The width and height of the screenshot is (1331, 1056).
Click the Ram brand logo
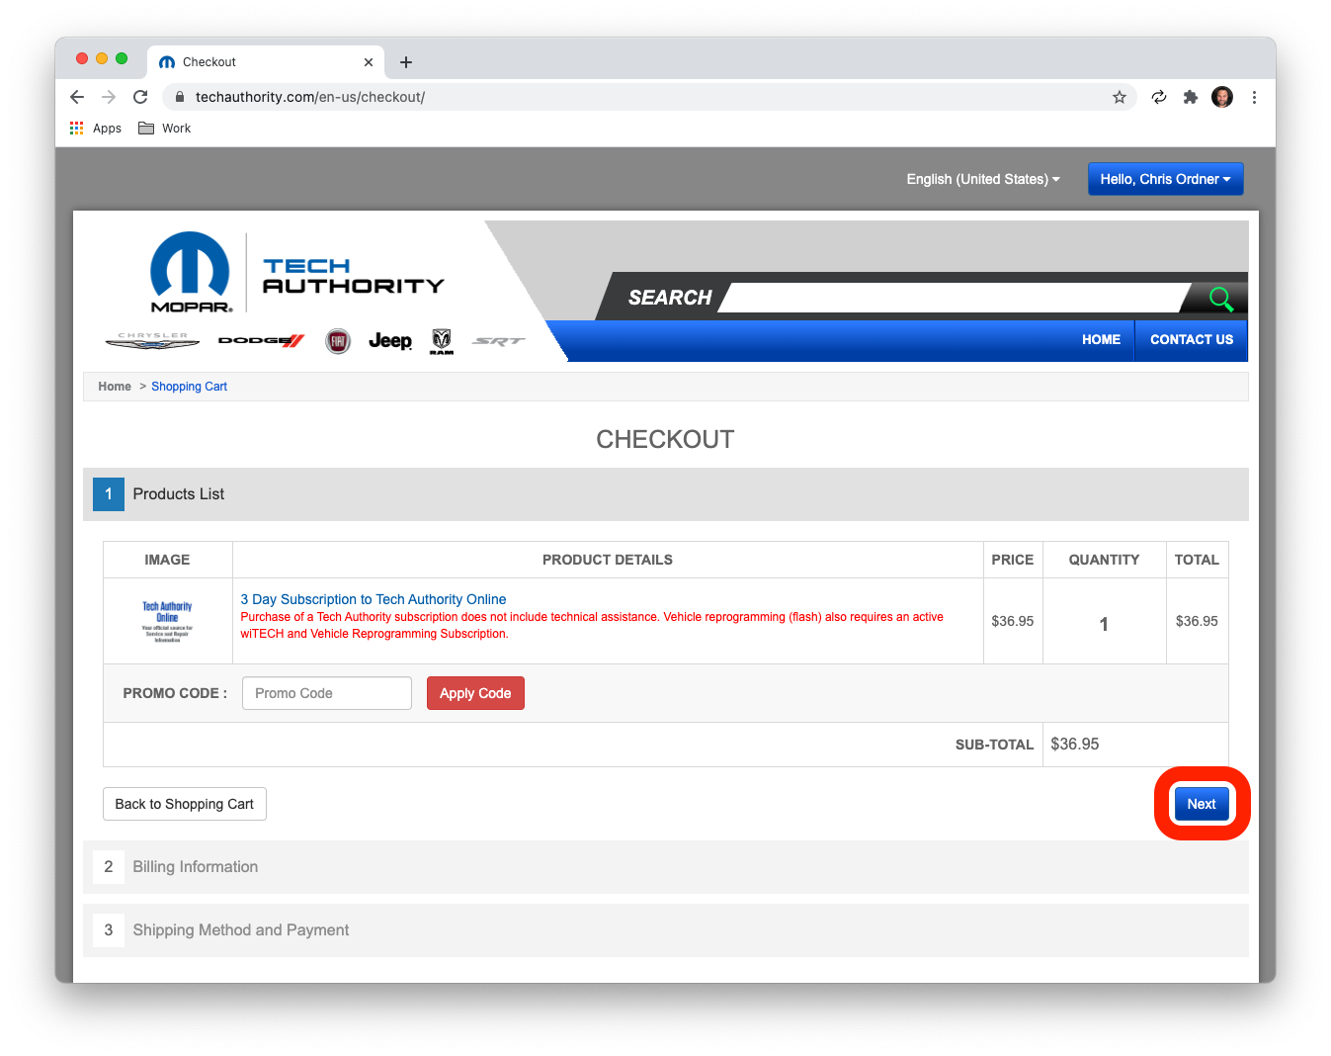pyautogui.click(x=442, y=341)
